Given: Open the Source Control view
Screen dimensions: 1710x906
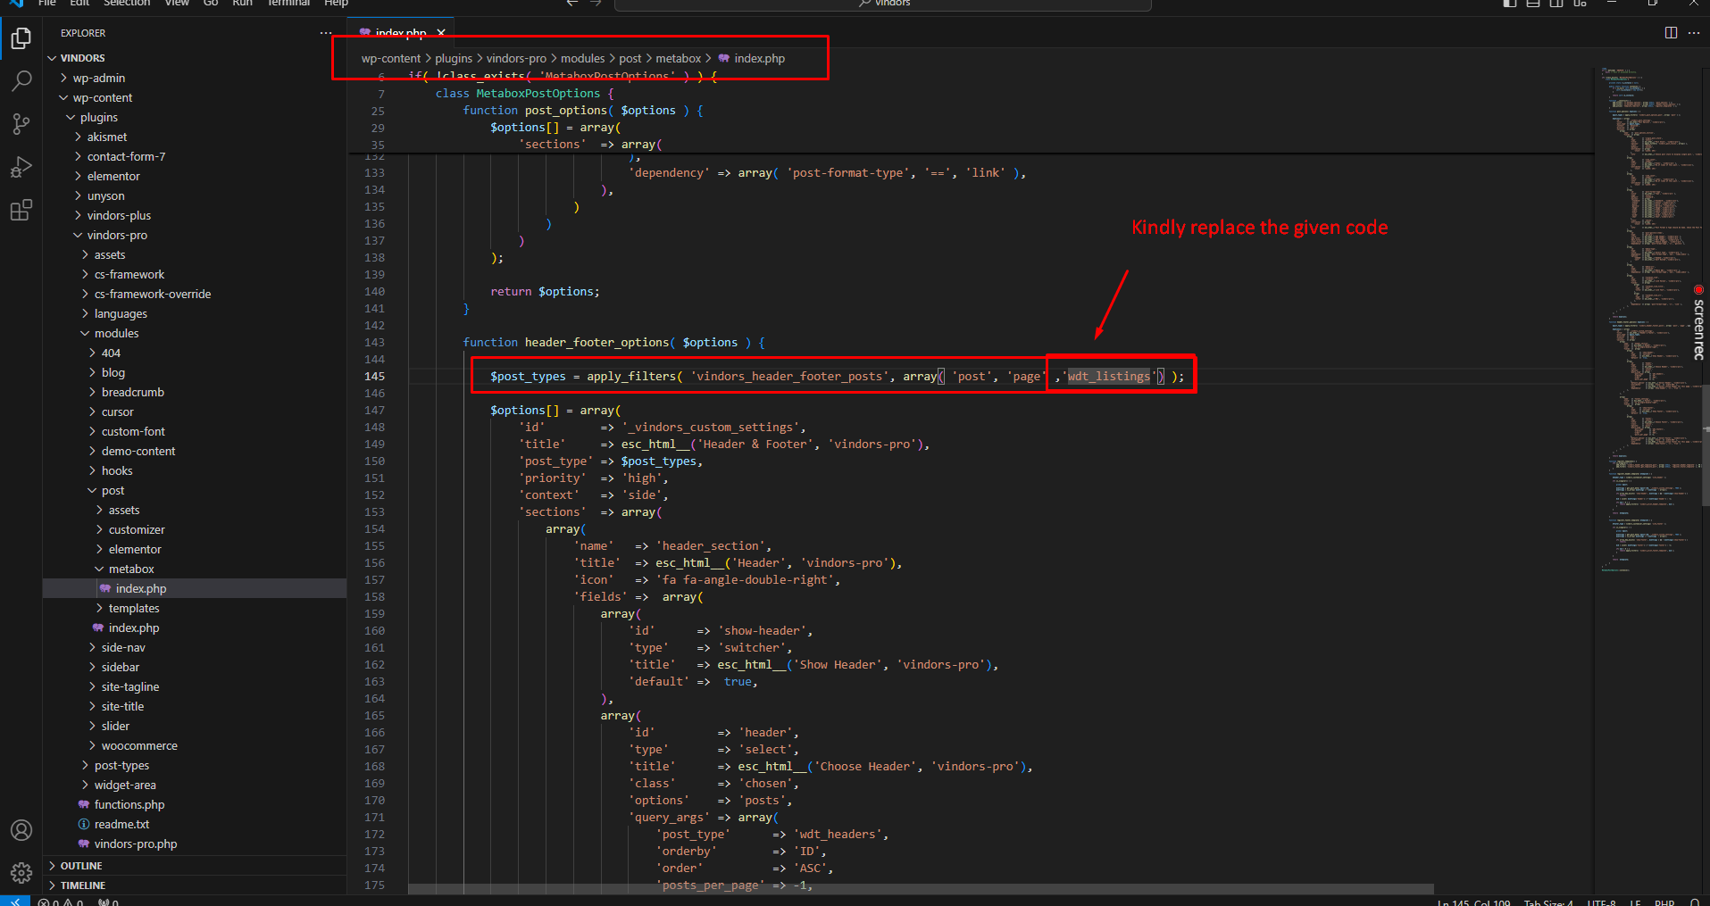Looking at the screenshot, I should (21, 124).
